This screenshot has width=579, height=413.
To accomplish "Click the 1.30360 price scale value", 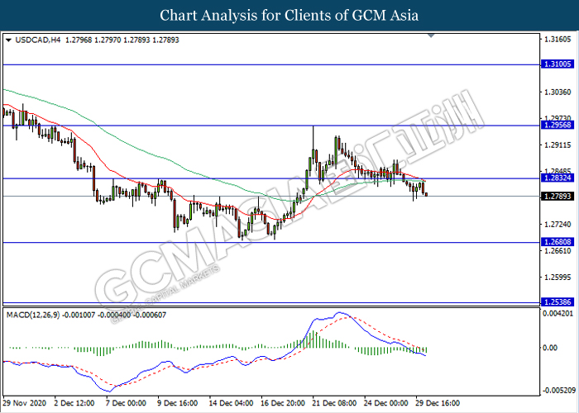I will (557, 92).
